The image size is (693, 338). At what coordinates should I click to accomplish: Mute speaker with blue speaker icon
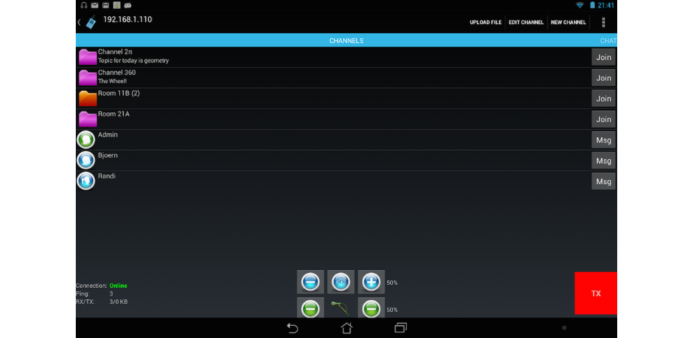341,282
